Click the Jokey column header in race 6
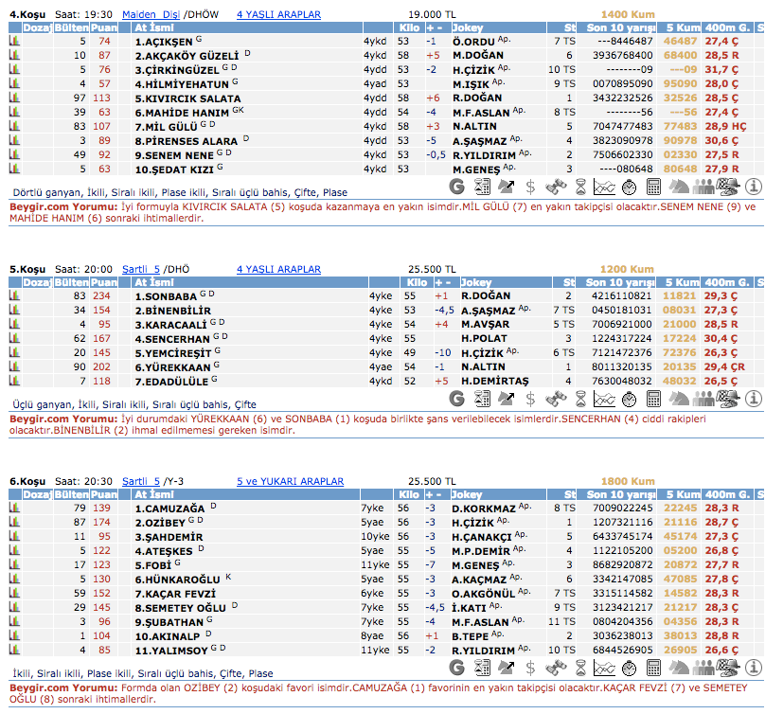The width and height of the screenshot is (783, 714). (x=469, y=494)
